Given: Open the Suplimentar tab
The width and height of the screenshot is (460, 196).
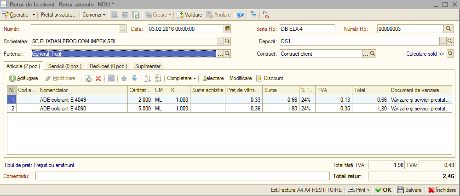Looking at the screenshot, I should pyautogui.click(x=148, y=66).
